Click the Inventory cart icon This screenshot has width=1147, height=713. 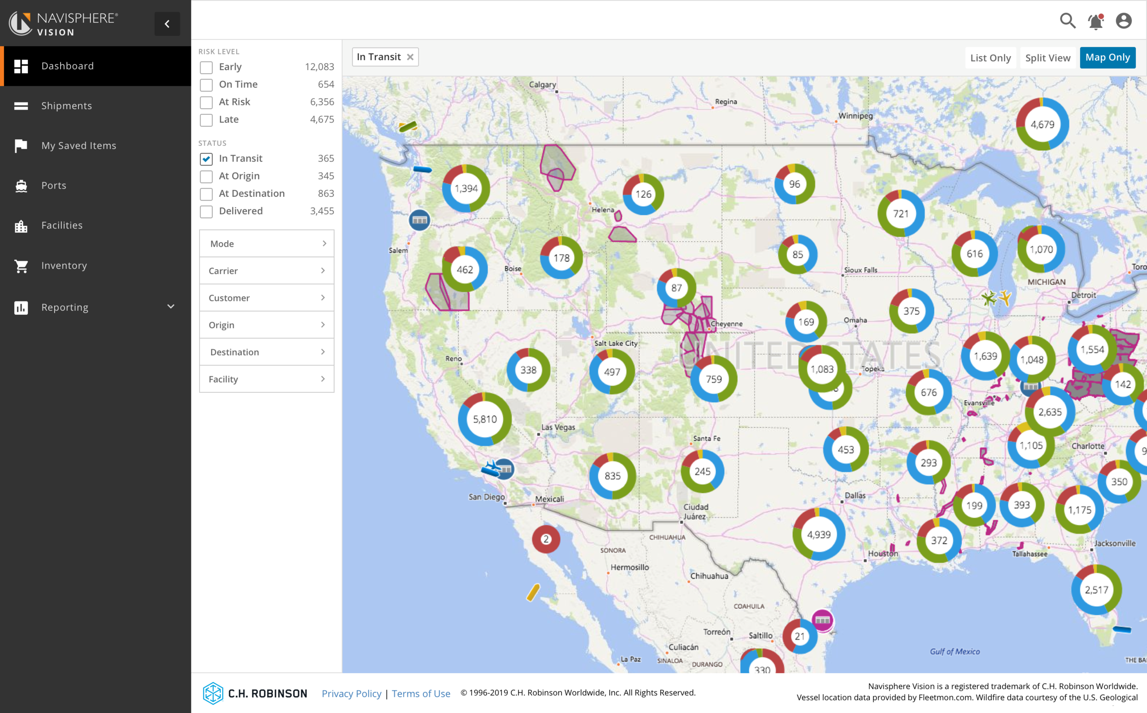tap(21, 266)
